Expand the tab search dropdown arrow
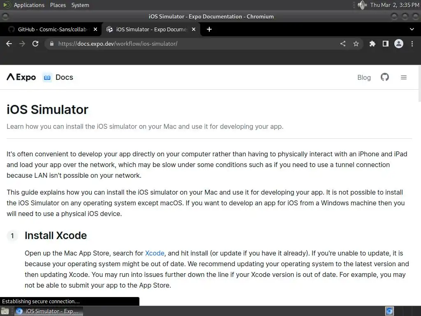Viewport: 421px width, 316px height. [412, 29]
